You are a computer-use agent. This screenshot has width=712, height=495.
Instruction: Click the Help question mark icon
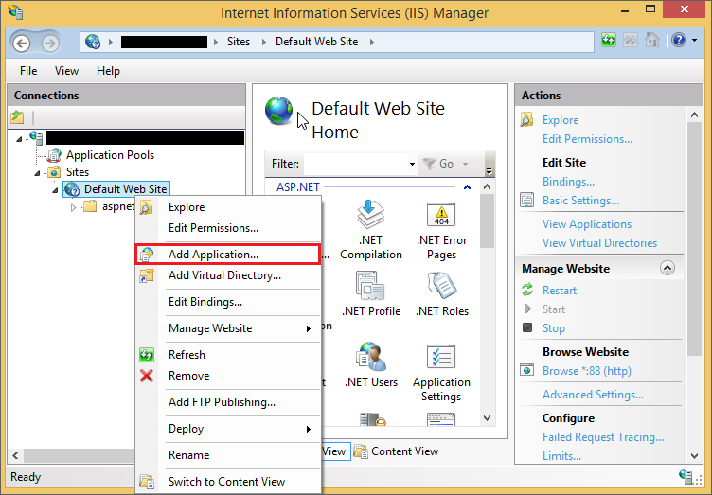click(x=679, y=41)
